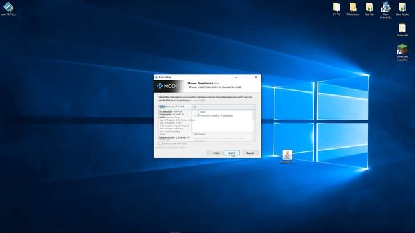Close the Kodi Setup window
Image resolution: width=415 pixels, height=233 pixels.
pyautogui.click(x=256, y=77)
